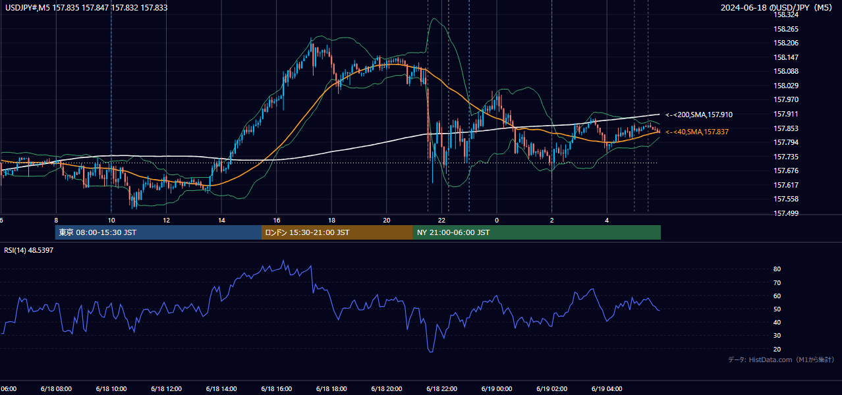Select the NY 21:00-06:00 JST session bar
This screenshot has width=842, height=395.
click(x=537, y=232)
